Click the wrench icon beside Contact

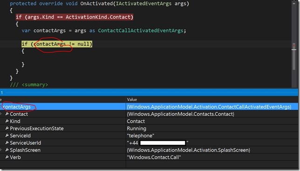[7, 114]
